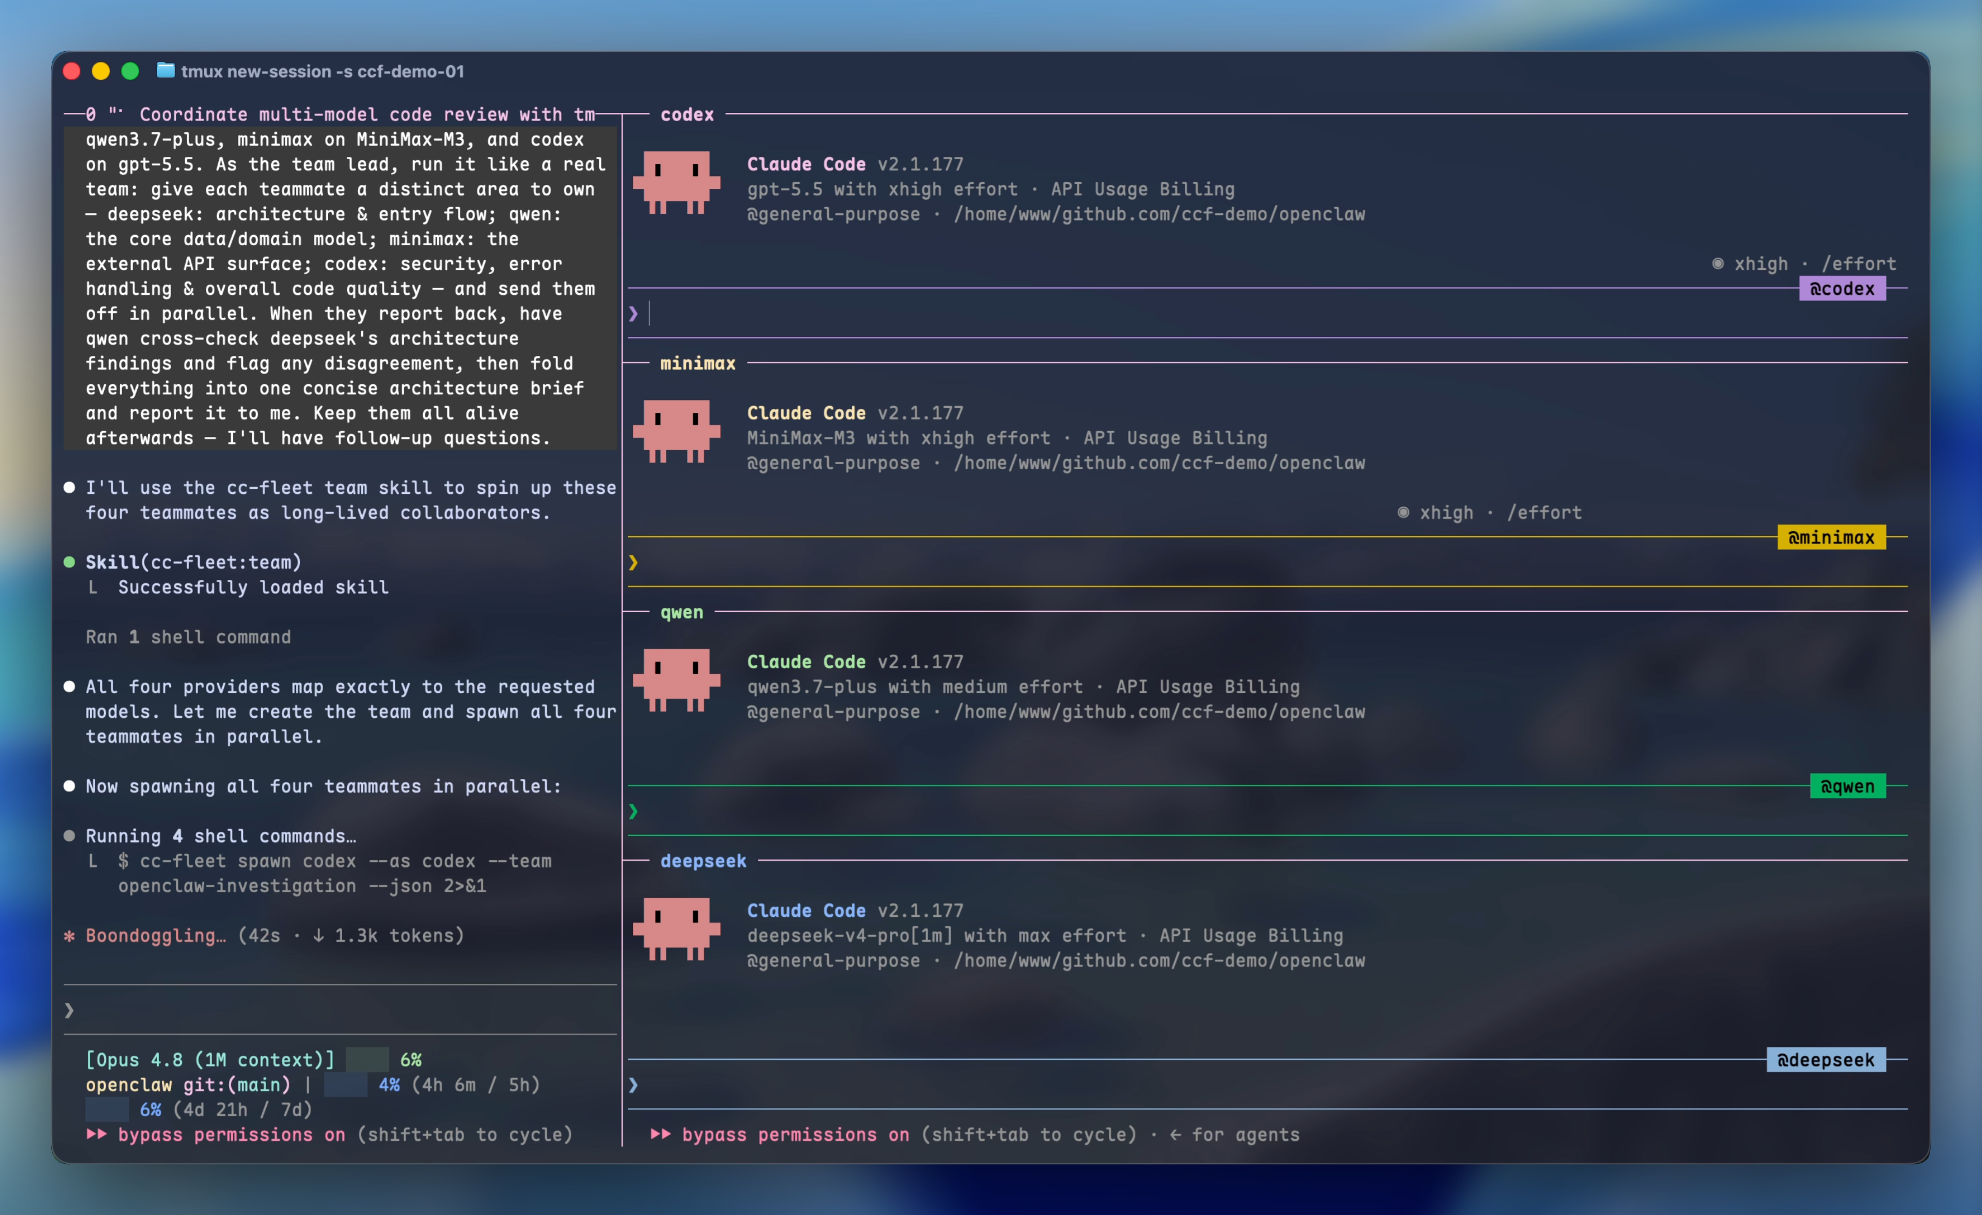Click the left arrow before 'for agents'
This screenshot has width=1982, height=1215.
click(1175, 1135)
